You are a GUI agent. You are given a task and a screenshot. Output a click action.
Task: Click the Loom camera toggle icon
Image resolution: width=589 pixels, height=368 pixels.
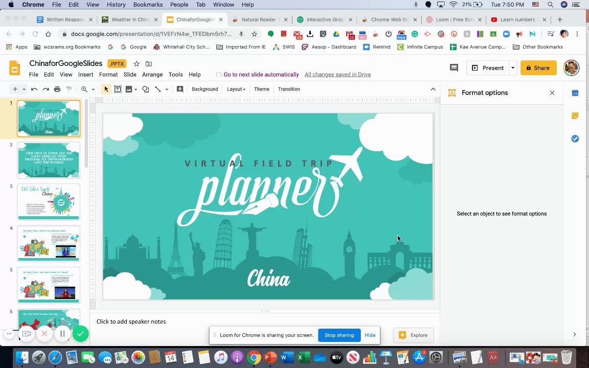(27, 333)
